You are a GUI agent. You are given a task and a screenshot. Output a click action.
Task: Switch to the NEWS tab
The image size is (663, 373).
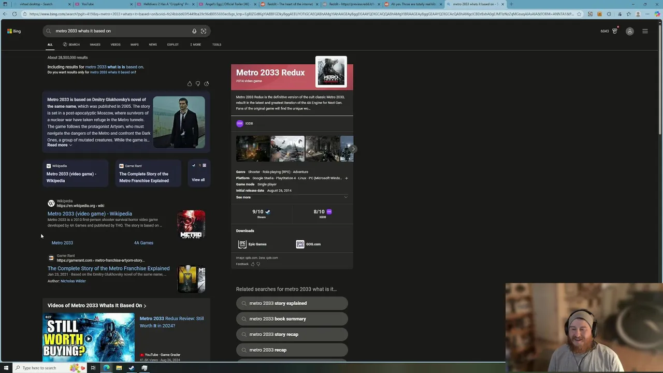(x=153, y=45)
